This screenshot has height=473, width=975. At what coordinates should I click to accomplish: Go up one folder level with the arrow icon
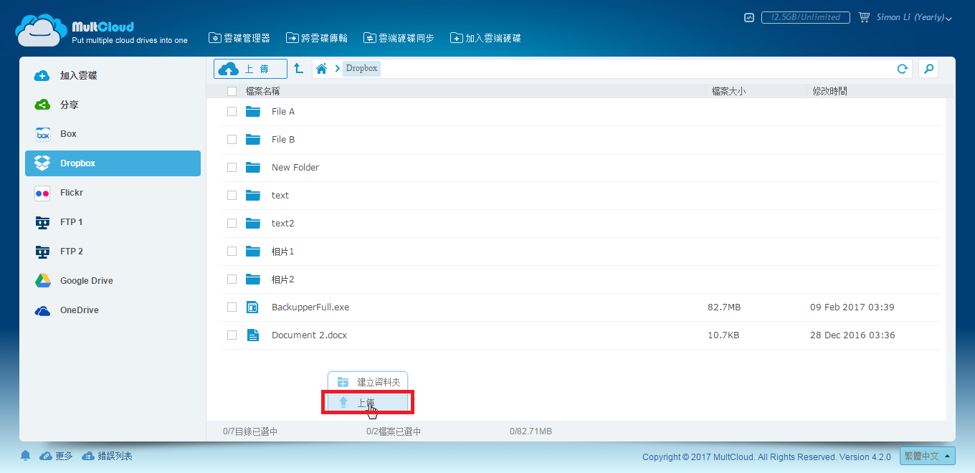[x=299, y=69]
